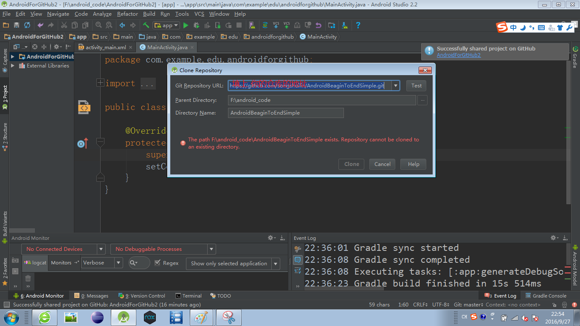Click the Git Repository URL field
Viewport: 580px width, 326px height.
click(310, 86)
